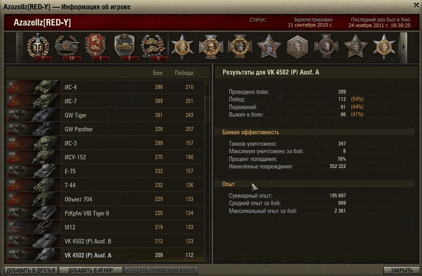Click the WoT shield-and-sword medal with count 7

point(38,47)
